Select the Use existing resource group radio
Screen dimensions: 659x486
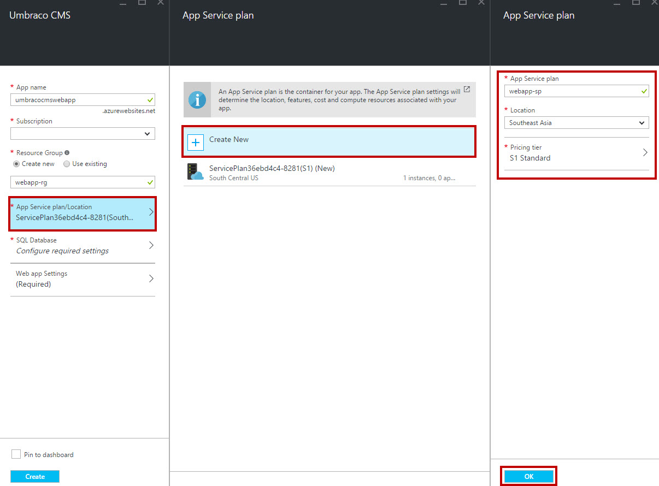pyautogui.click(x=67, y=164)
